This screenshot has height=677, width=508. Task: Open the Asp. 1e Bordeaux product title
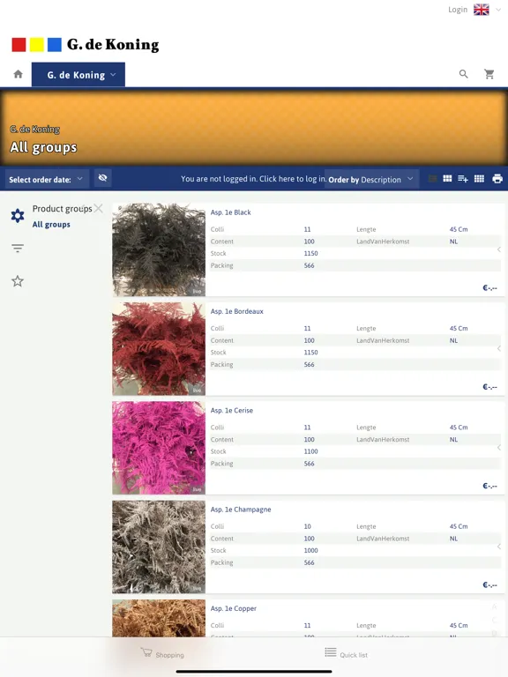pyautogui.click(x=236, y=311)
